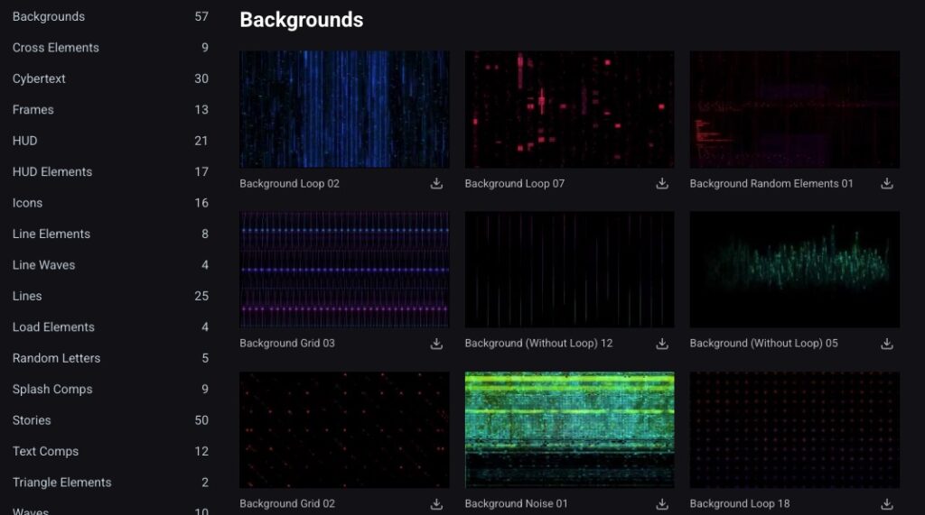Click download icon for Background Loop 07

(662, 184)
